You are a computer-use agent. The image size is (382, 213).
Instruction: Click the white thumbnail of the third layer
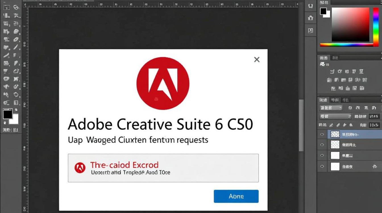(335, 155)
